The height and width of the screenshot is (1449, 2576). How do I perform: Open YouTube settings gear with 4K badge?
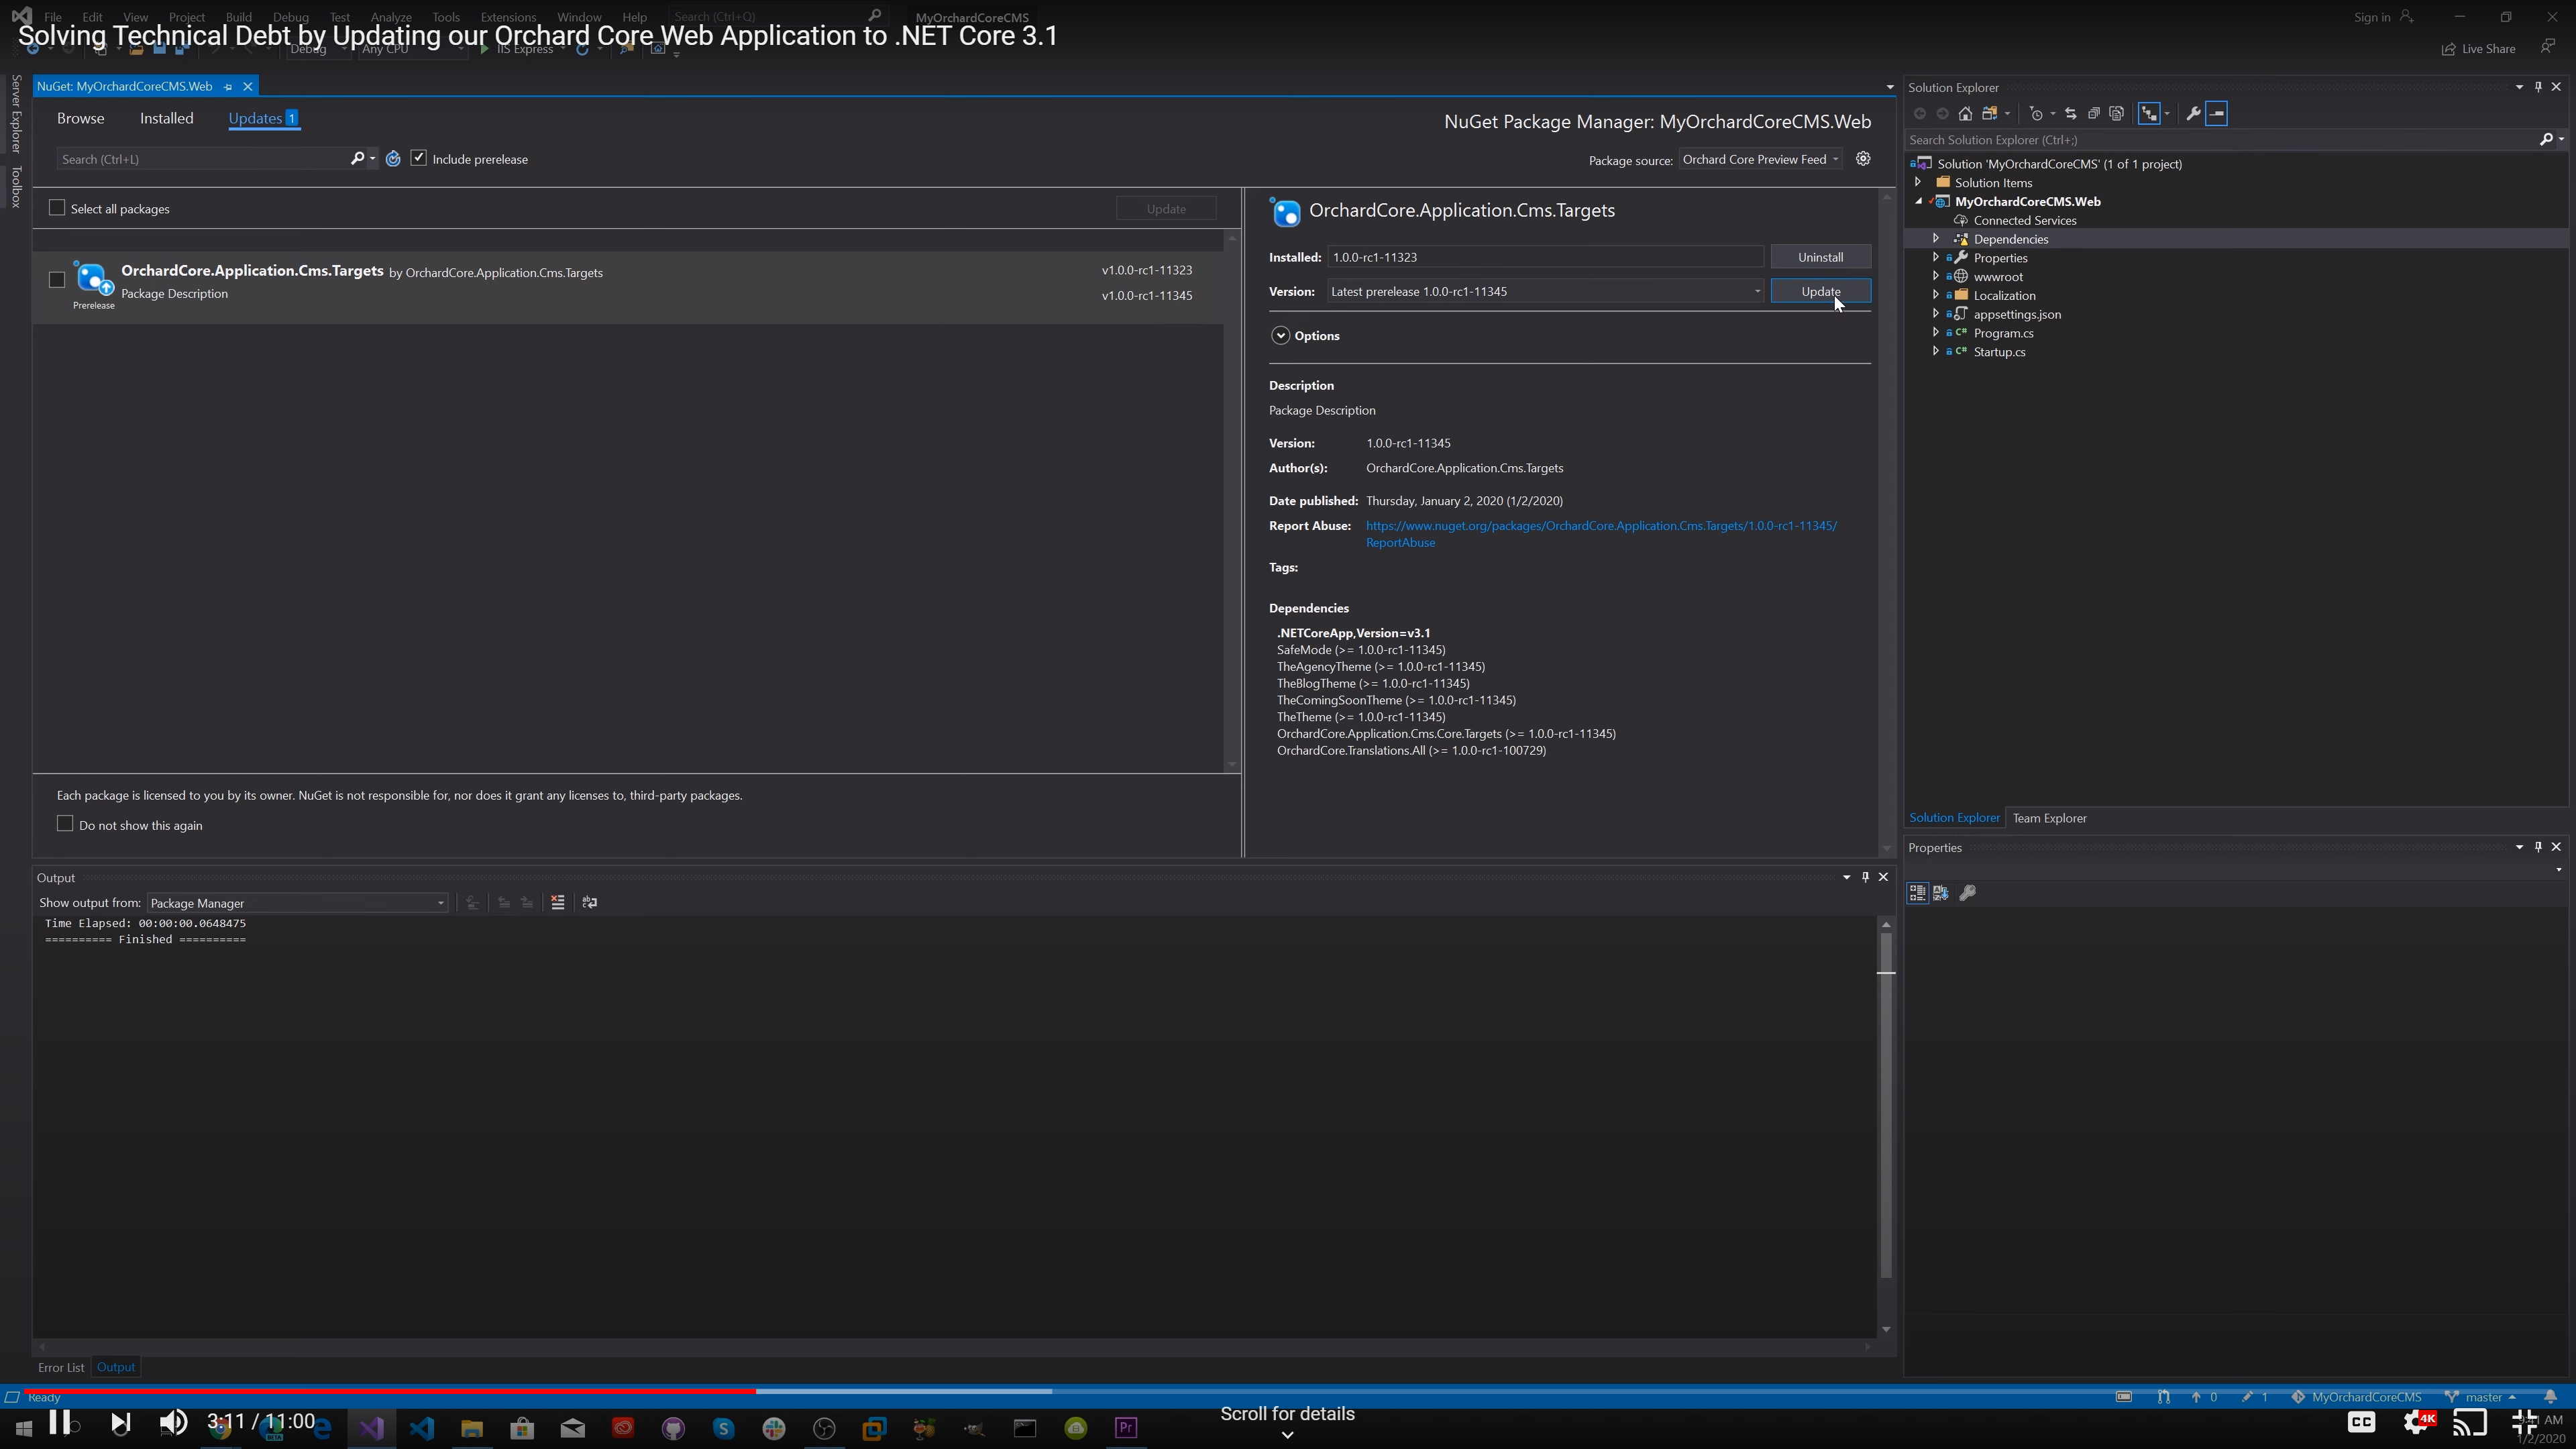point(2419,1421)
